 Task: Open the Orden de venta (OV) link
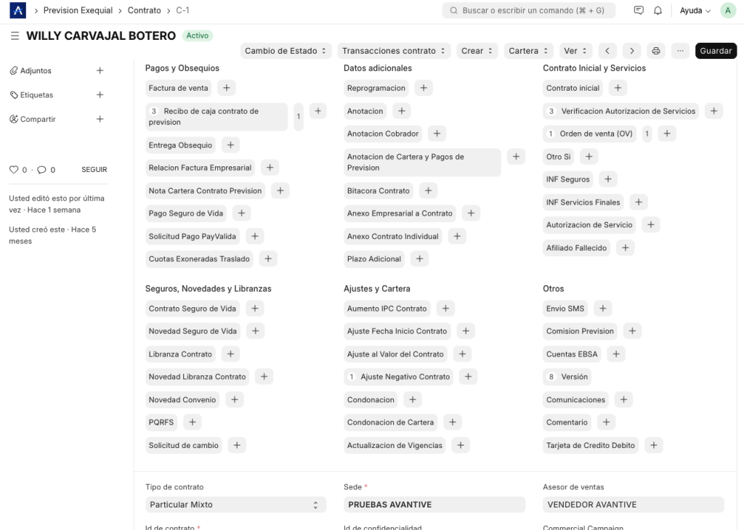(596, 134)
